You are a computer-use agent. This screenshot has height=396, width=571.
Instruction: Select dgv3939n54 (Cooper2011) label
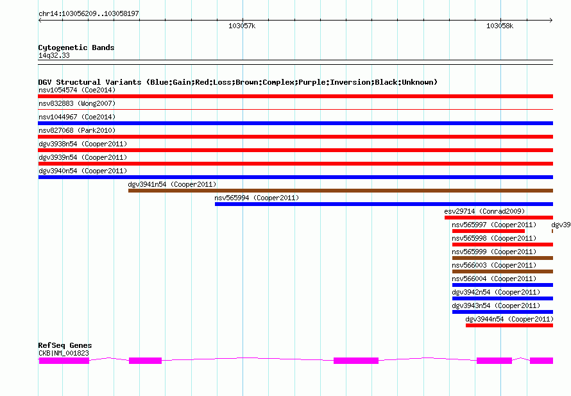point(83,157)
